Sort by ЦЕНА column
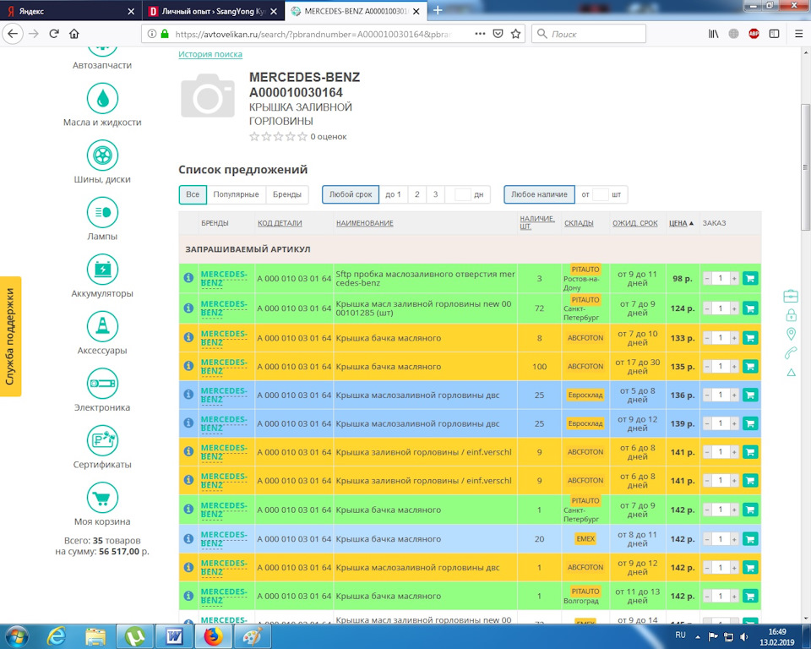The image size is (811, 649). (681, 223)
